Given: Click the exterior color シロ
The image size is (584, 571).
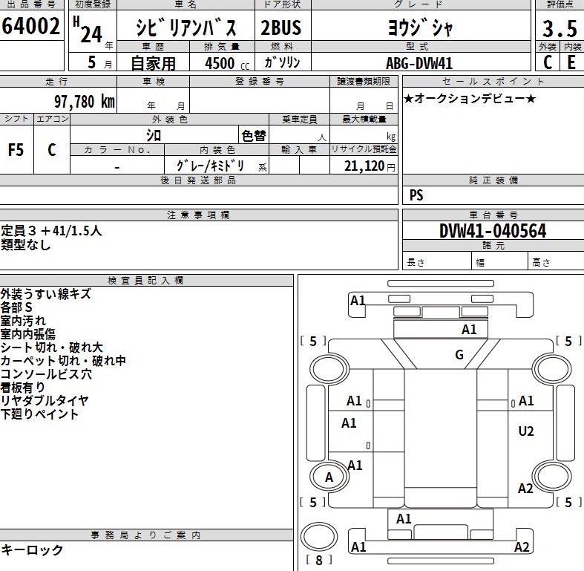Looking at the screenshot, I should pyautogui.click(x=154, y=135).
